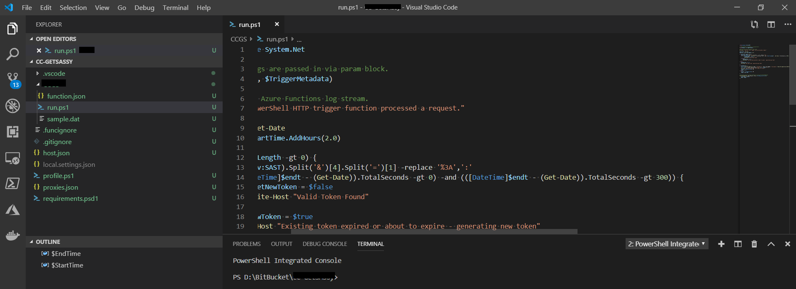The height and width of the screenshot is (289, 796).
Task: Expand the .vscode folder
Action: (54, 73)
